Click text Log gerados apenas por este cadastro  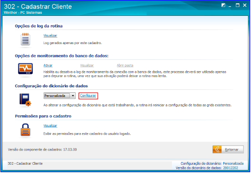click(73, 43)
